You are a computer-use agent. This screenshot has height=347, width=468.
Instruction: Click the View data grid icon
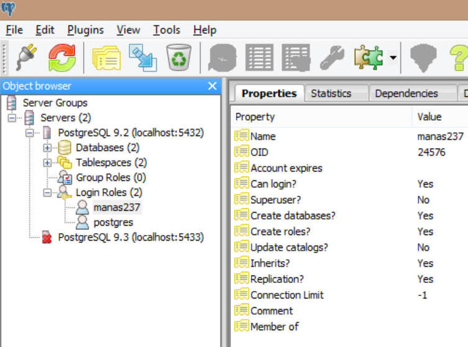(x=259, y=57)
